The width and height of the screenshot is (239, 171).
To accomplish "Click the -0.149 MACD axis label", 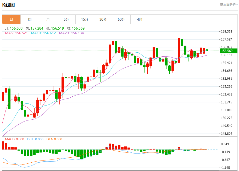I will [225, 152].
